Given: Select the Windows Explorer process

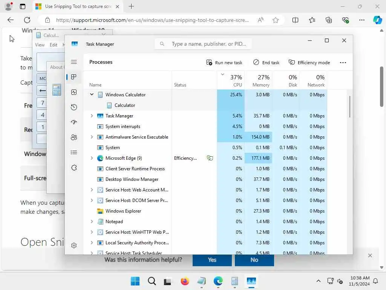Looking at the screenshot, I should click(205, 211).
